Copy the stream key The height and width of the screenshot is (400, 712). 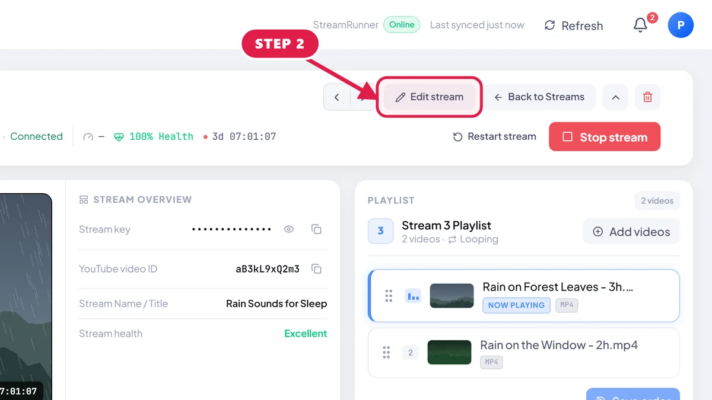(317, 229)
